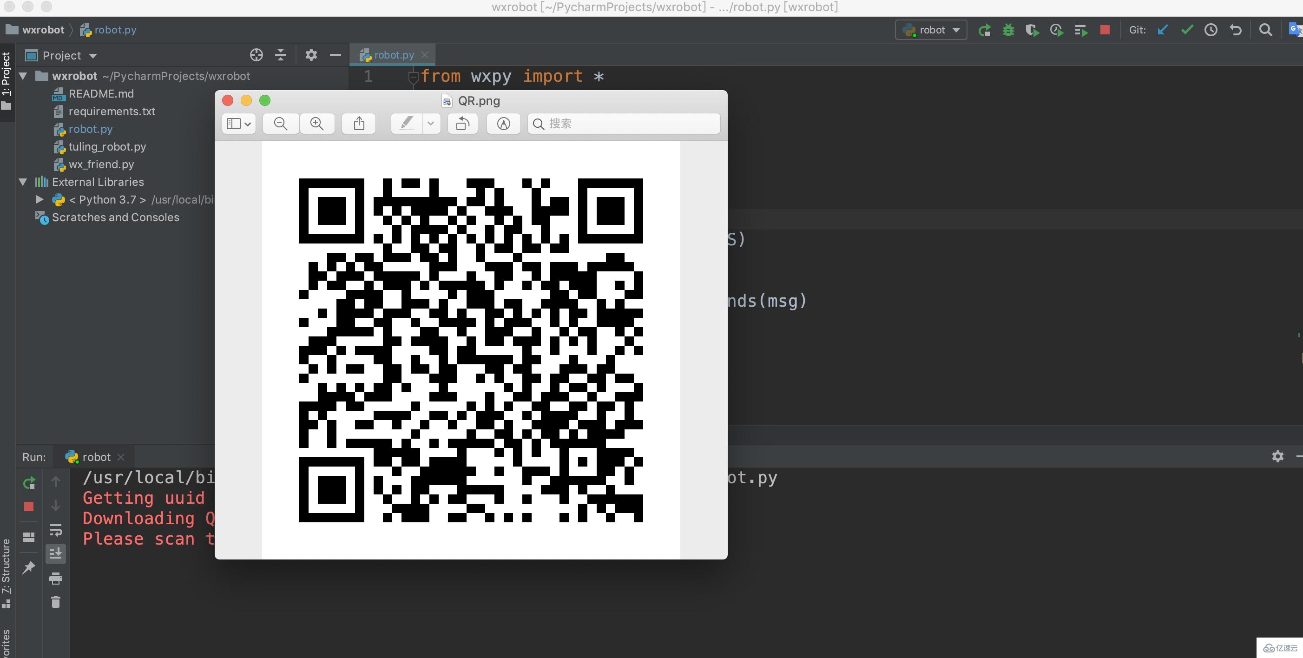The height and width of the screenshot is (658, 1303).
Task: Show Markup toolbar in Preview
Action: (x=503, y=124)
